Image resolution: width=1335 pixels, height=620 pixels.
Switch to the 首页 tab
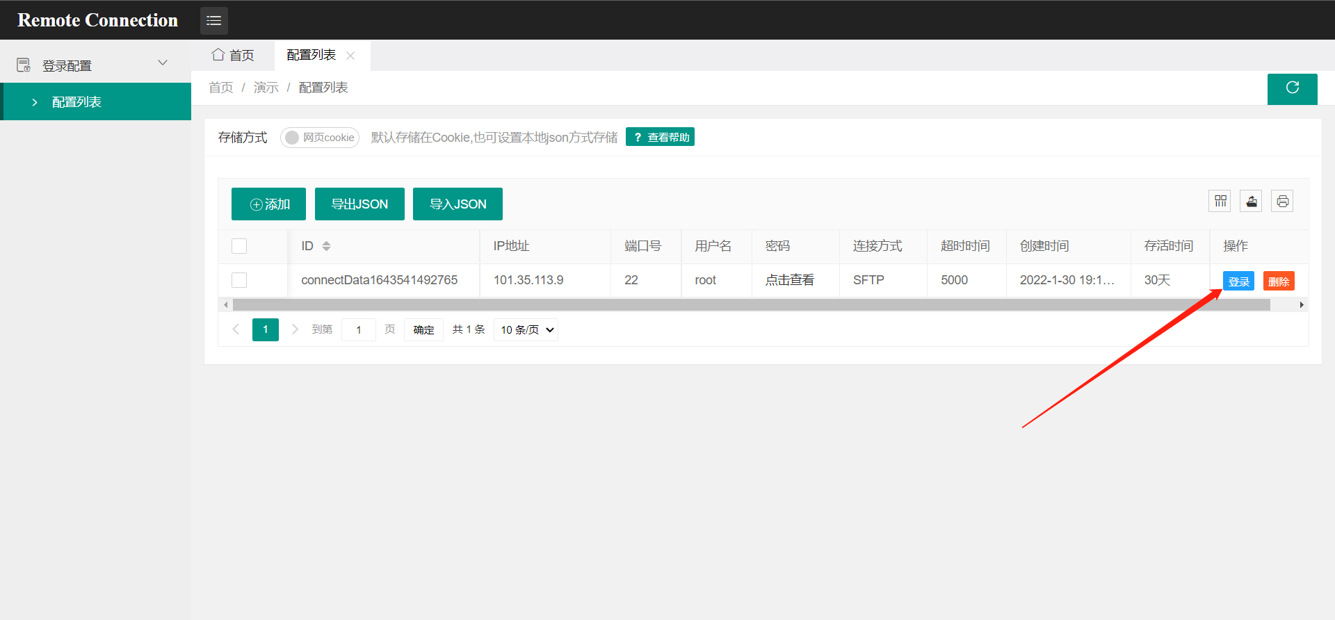[x=233, y=55]
